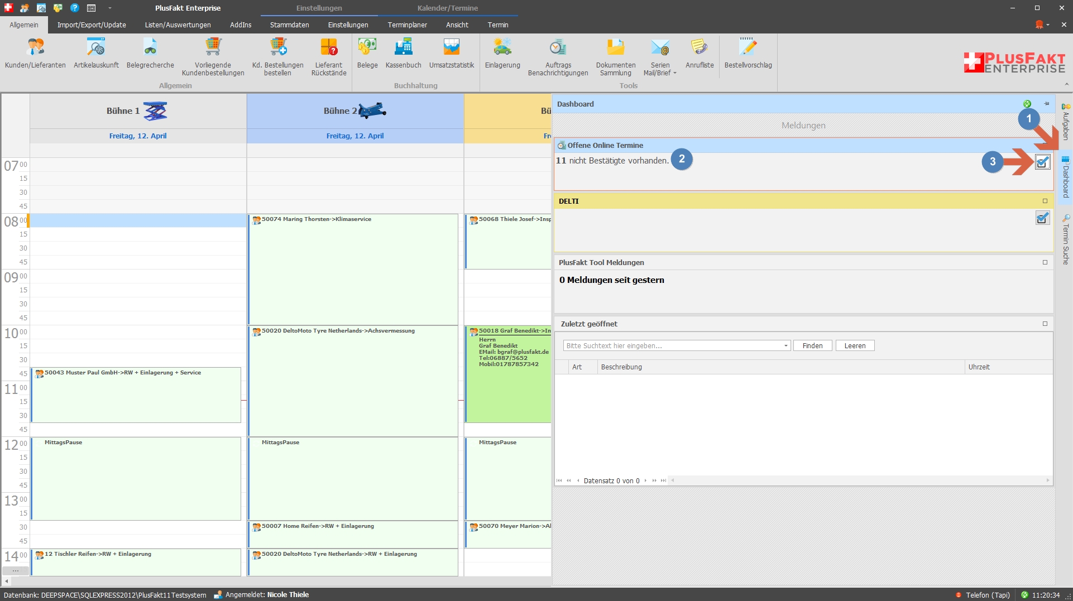Click the Leeren button
The width and height of the screenshot is (1073, 601).
click(x=855, y=346)
